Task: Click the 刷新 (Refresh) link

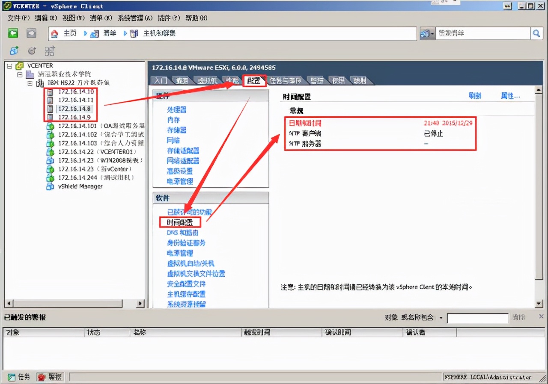Action: point(475,95)
